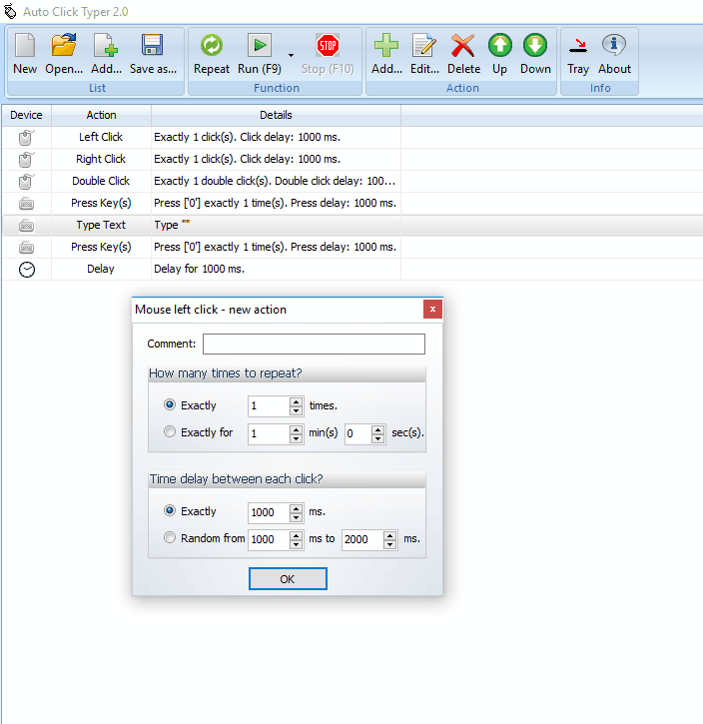Click the Details column header
703x724 pixels.
276,115
